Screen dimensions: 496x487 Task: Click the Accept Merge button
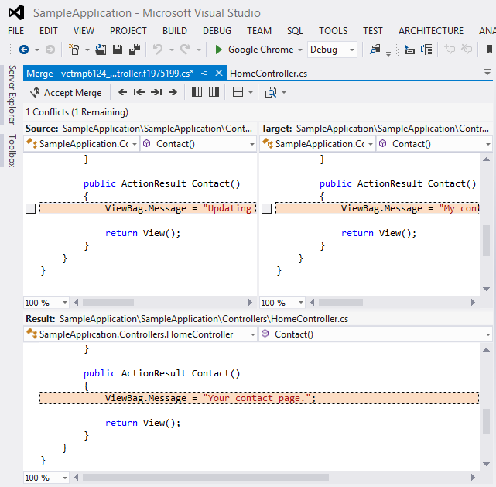[x=66, y=92]
